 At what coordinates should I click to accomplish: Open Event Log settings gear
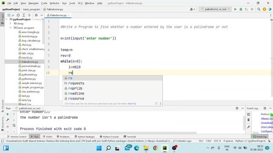pos(265,108)
